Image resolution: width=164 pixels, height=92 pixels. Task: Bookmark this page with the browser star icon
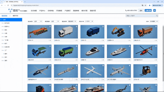pos(145,5)
